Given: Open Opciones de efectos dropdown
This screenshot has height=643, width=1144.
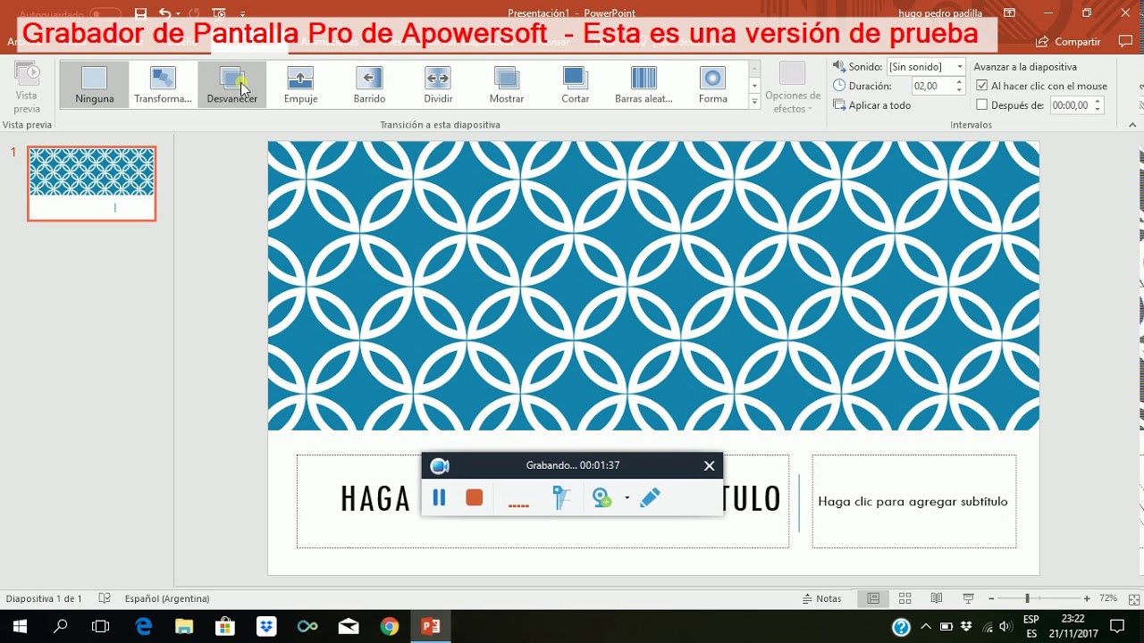Looking at the screenshot, I should pyautogui.click(x=792, y=88).
